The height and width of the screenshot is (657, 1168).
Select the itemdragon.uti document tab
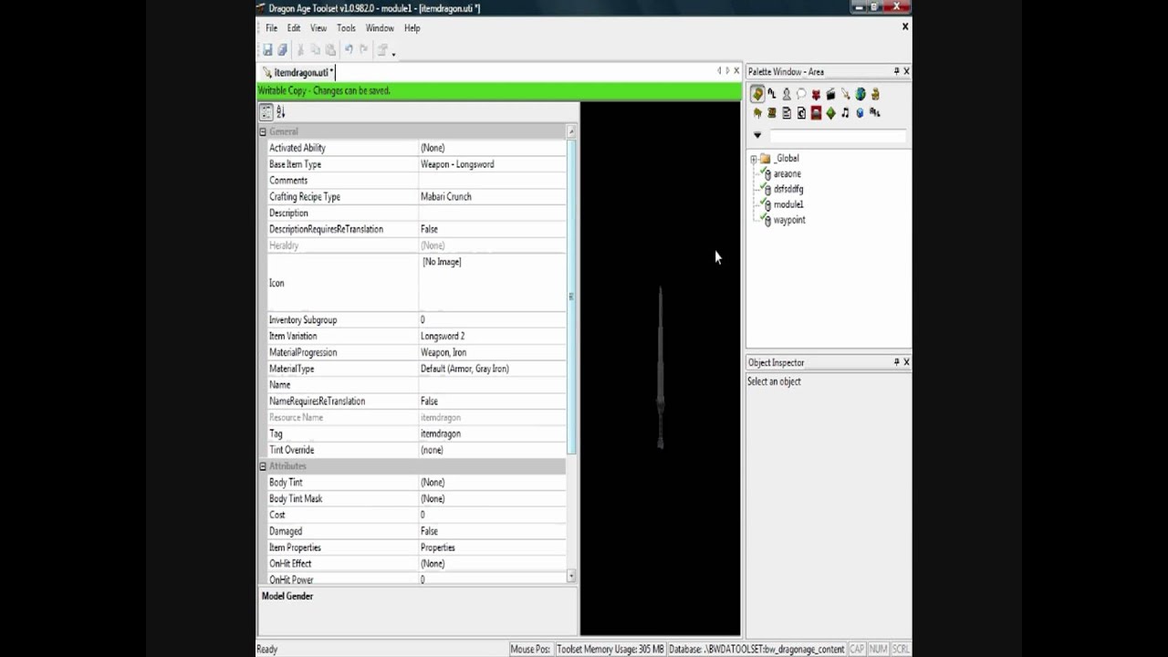[x=298, y=72]
